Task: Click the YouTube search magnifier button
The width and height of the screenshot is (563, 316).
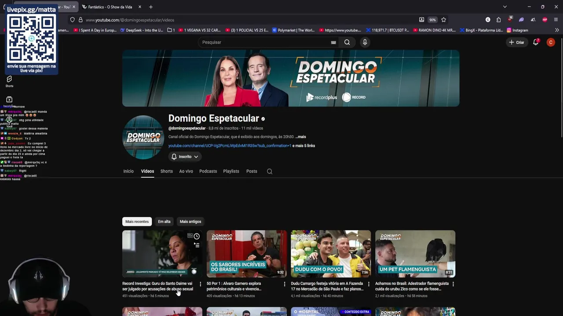Action: pos(347,42)
